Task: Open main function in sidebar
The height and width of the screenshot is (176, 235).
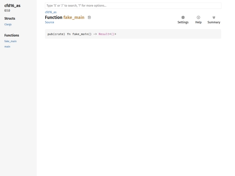Action: click(x=7, y=46)
